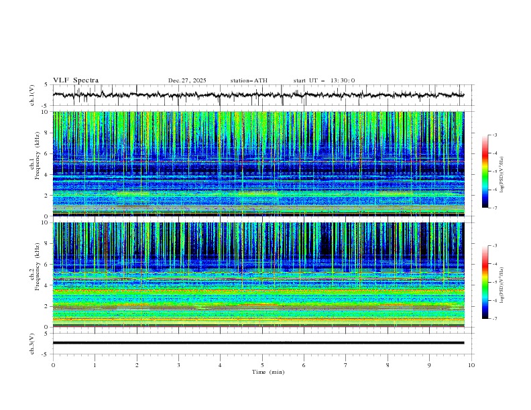
Task: Click the -3 value atop ch.2 colorbar
Action: [x=495, y=246]
